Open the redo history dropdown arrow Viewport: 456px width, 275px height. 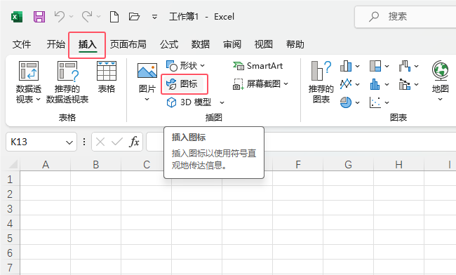pos(99,17)
